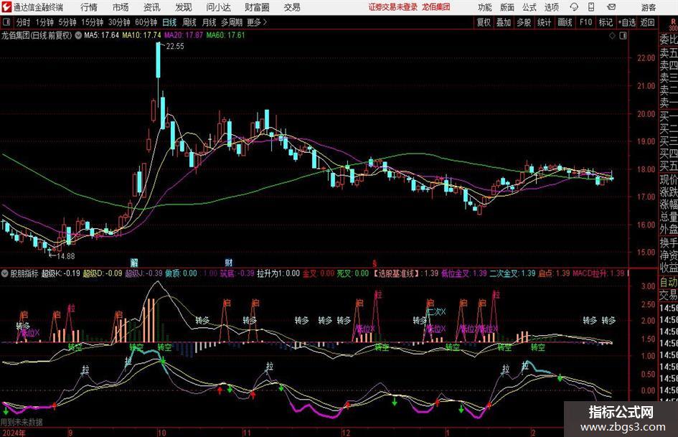
Task: Click the 多股 button
Action: (x=524, y=22)
